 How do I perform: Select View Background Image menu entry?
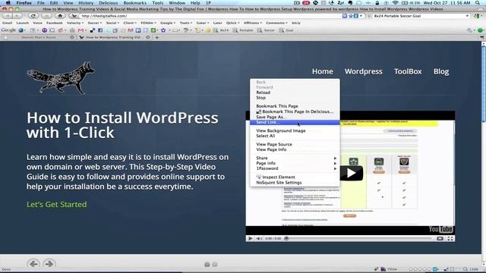(x=295, y=130)
